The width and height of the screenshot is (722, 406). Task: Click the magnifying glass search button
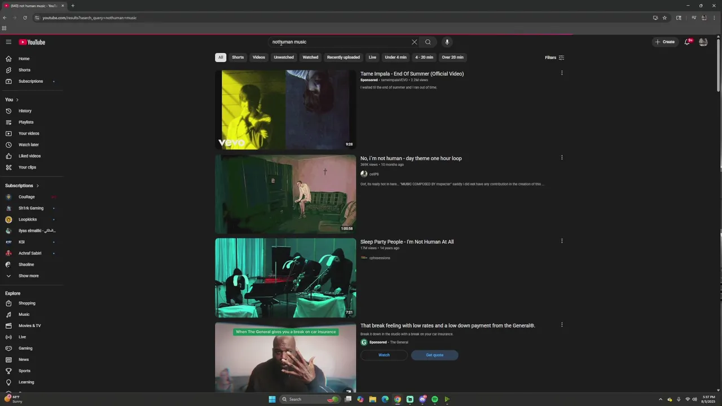(x=428, y=42)
